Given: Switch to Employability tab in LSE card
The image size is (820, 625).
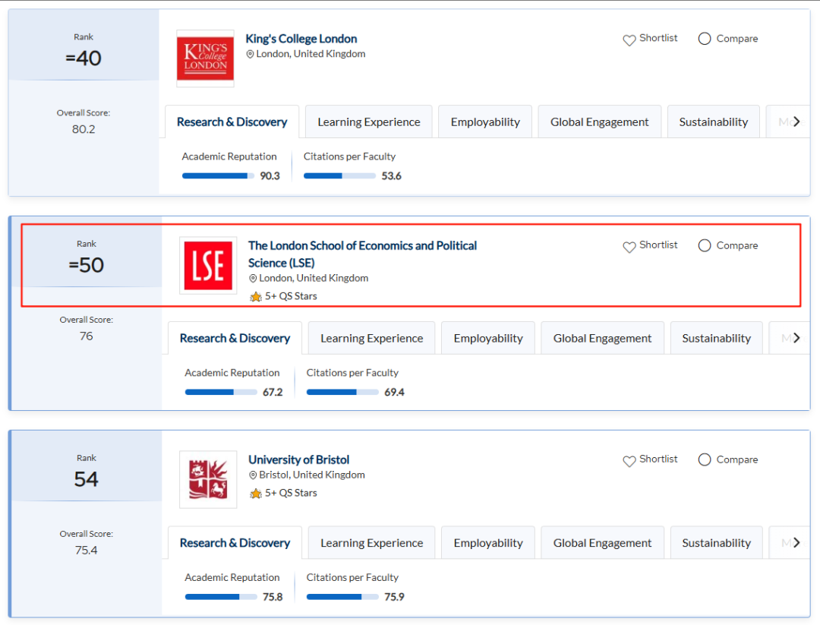Looking at the screenshot, I should pyautogui.click(x=488, y=339).
